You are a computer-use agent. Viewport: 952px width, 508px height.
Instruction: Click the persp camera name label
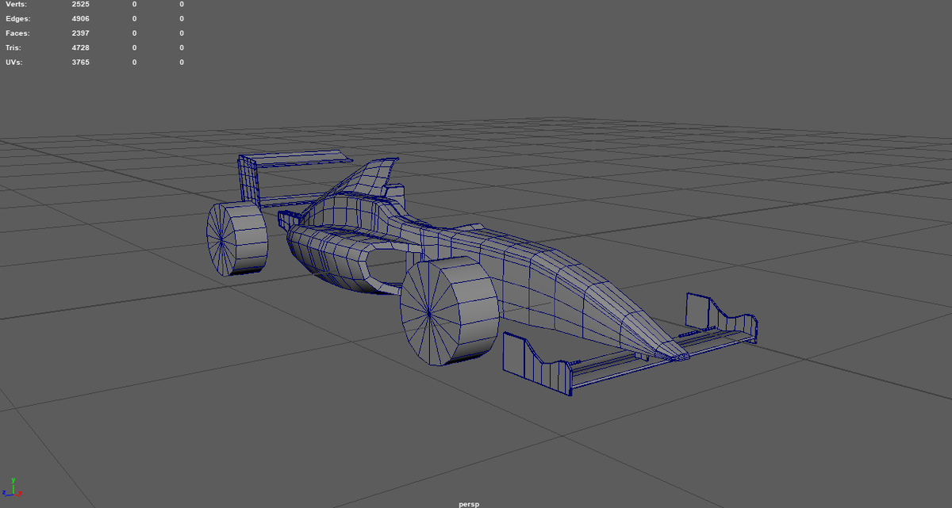469,503
